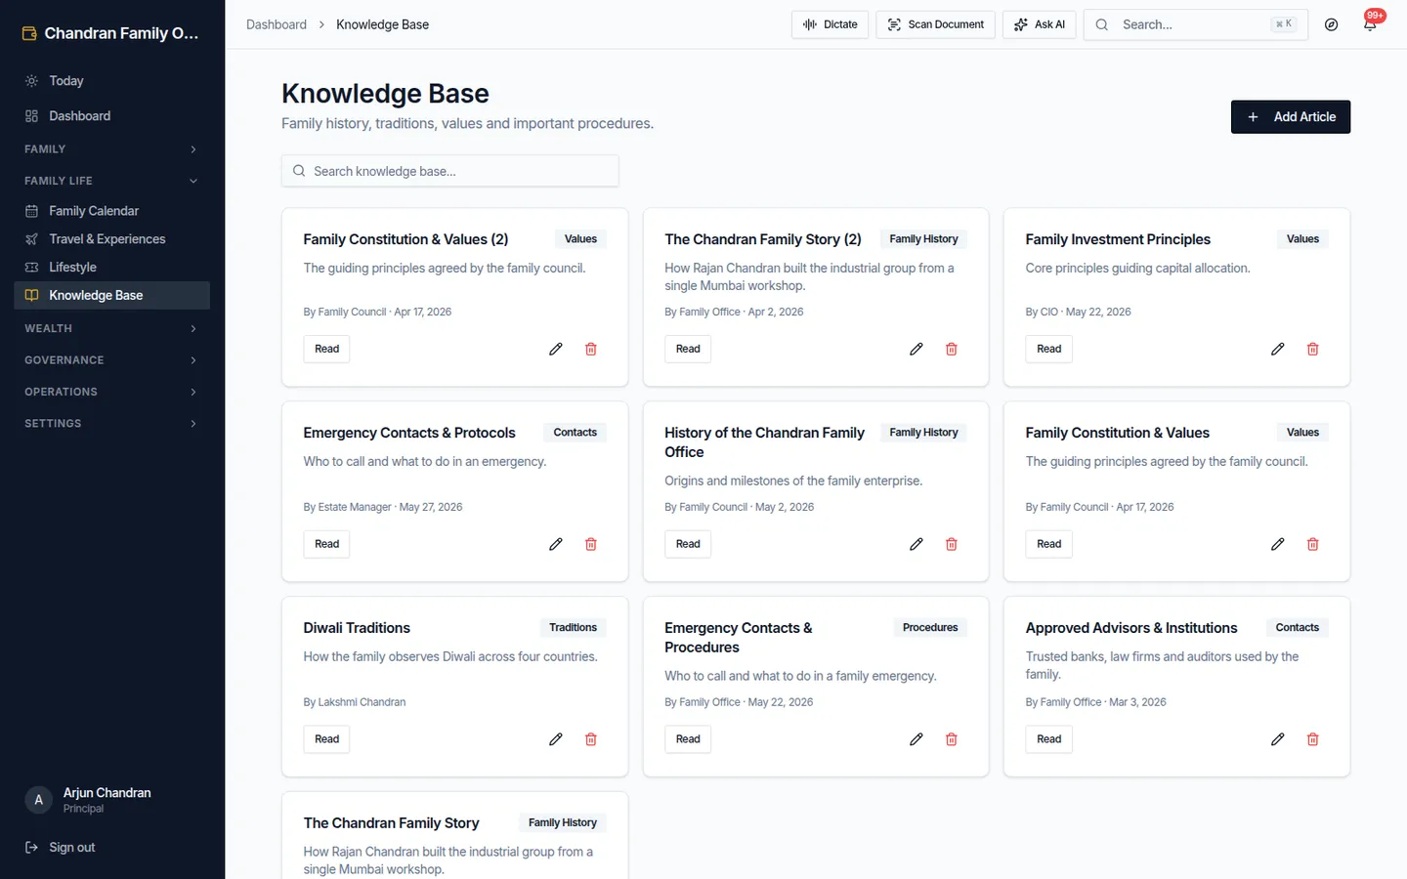Screen dimensions: 1407x879
Task: Delete the Emergency Contacts & Procedures article
Action: tap(952, 739)
